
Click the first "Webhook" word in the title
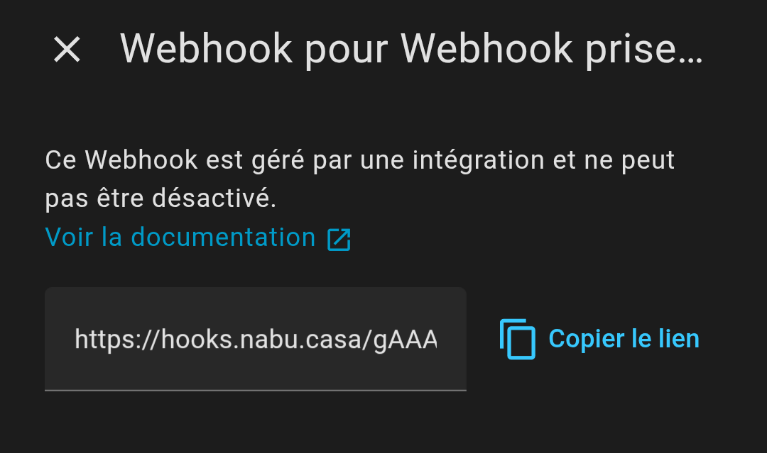206,50
